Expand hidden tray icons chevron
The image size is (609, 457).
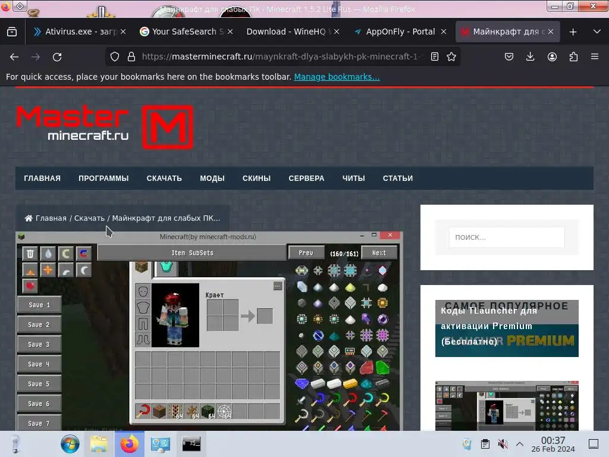(520, 444)
